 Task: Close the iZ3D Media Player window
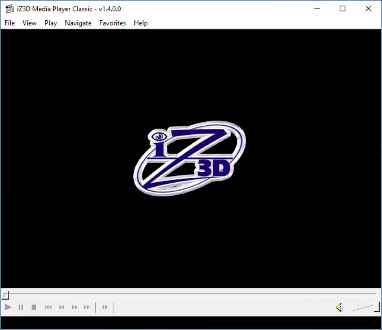[x=368, y=9]
